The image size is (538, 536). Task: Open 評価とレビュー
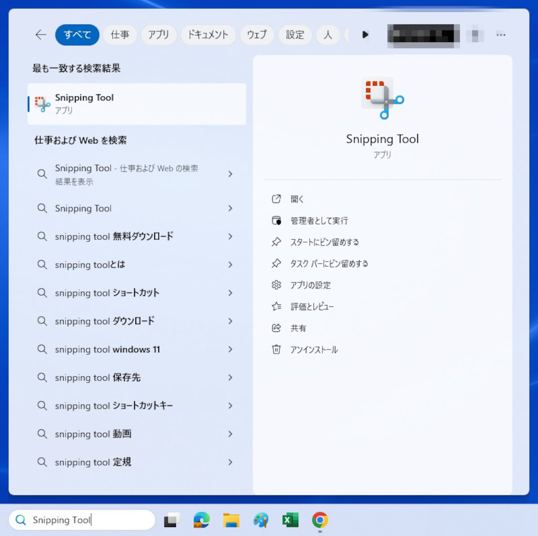(x=312, y=307)
